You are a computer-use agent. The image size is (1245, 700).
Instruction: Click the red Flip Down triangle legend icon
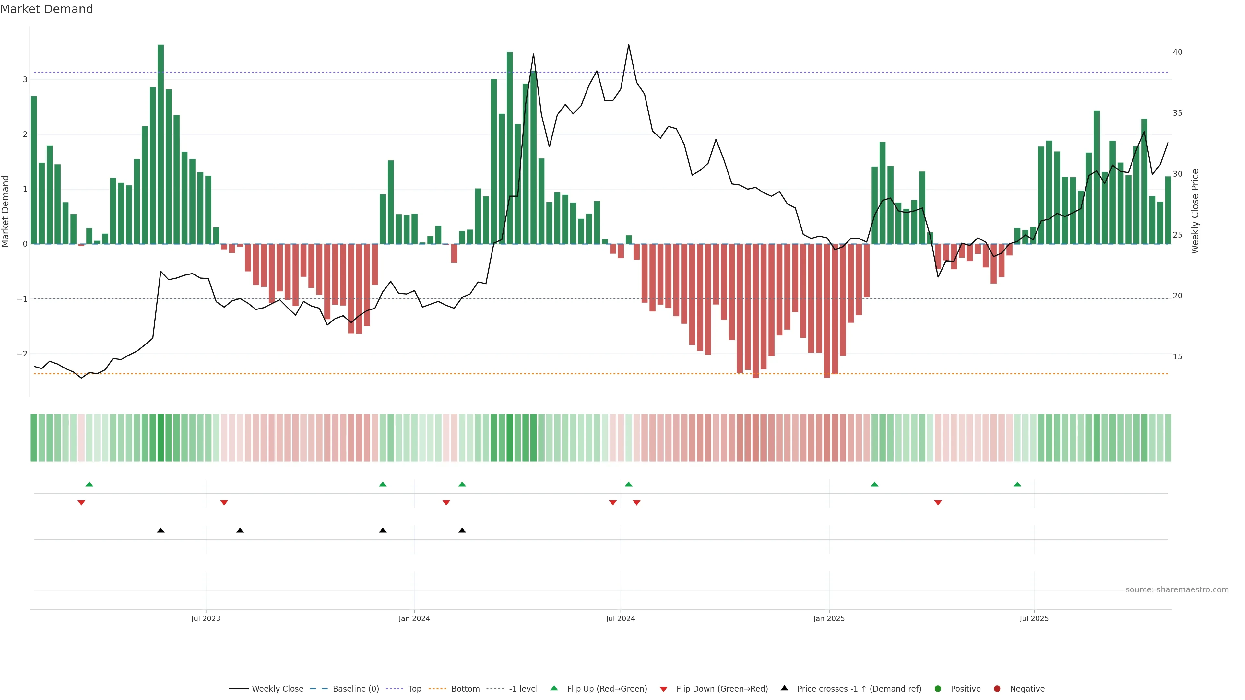663,689
